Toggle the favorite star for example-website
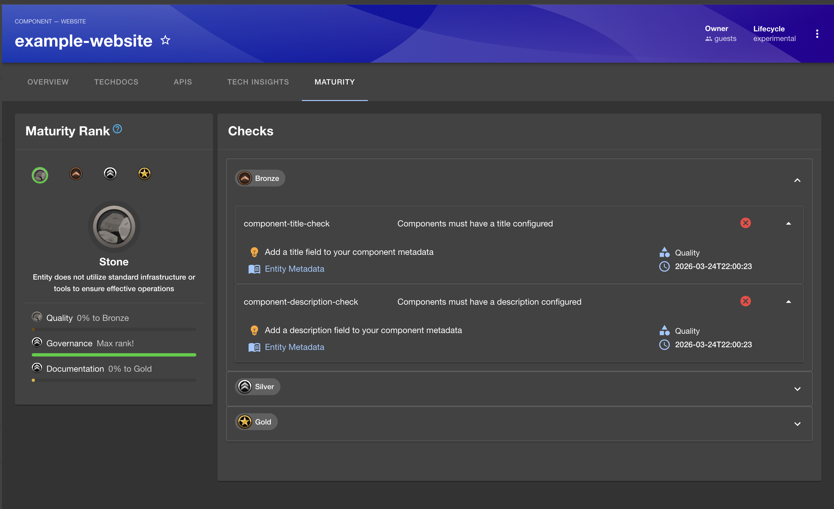Screen dimensions: 834x509 (165, 40)
